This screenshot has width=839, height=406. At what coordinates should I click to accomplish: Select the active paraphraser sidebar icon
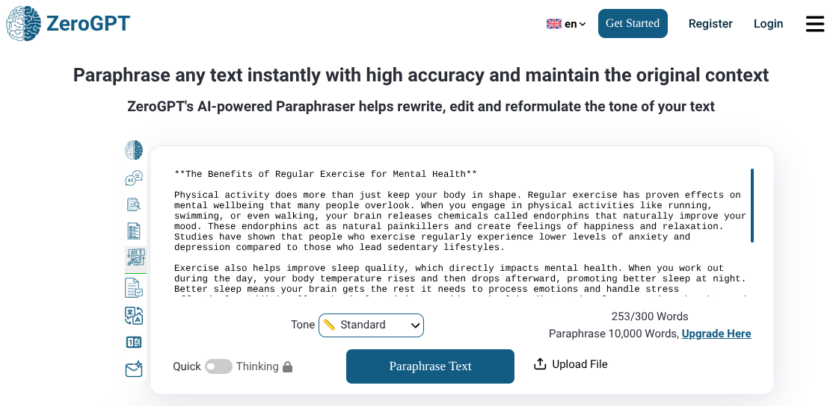point(135,258)
